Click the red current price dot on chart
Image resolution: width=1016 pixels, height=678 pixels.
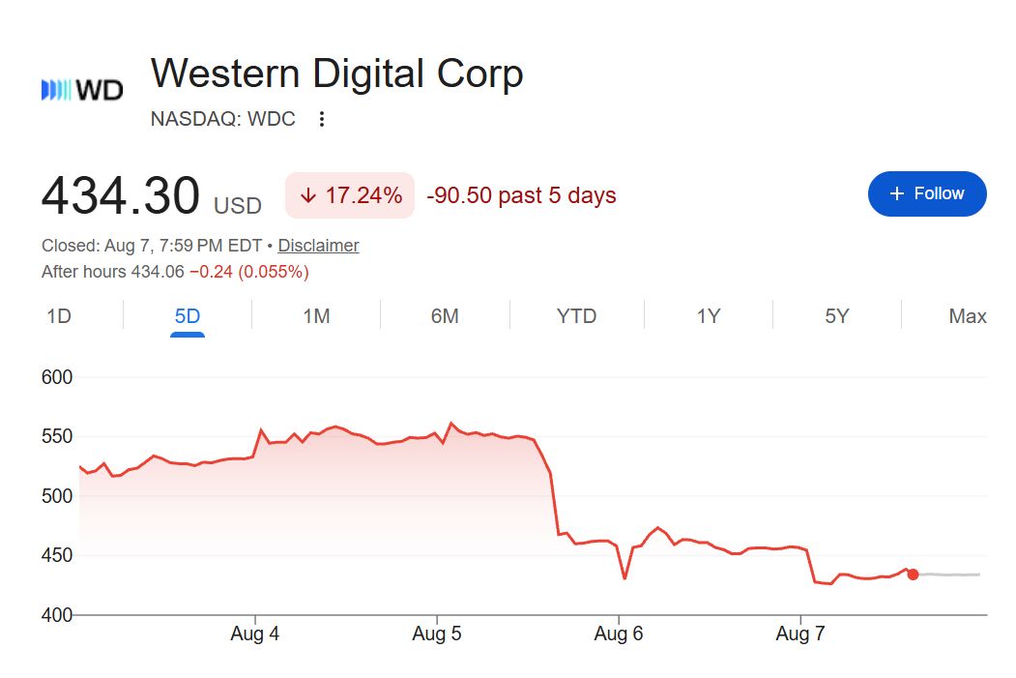pyautogui.click(x=913, y=575)
